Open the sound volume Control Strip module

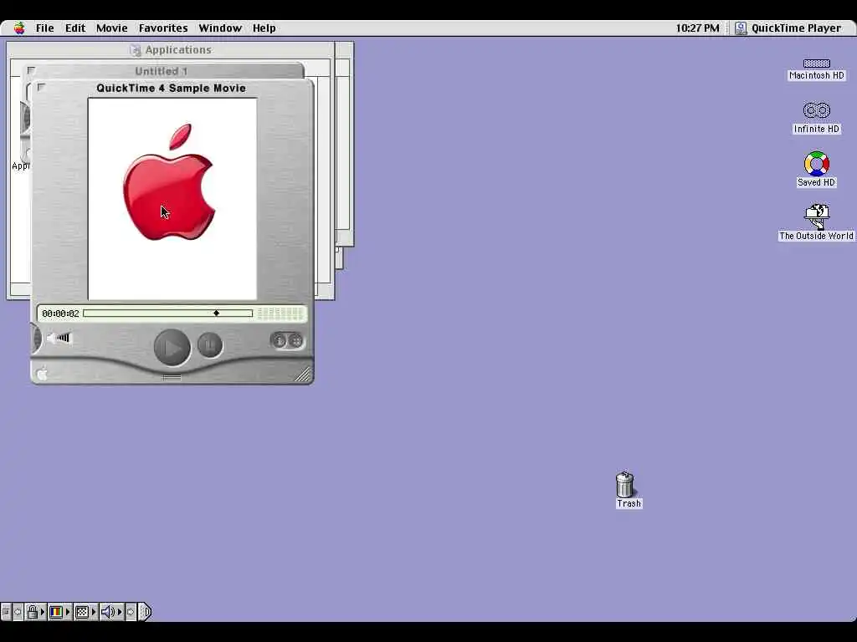click(x=108, y=612)
